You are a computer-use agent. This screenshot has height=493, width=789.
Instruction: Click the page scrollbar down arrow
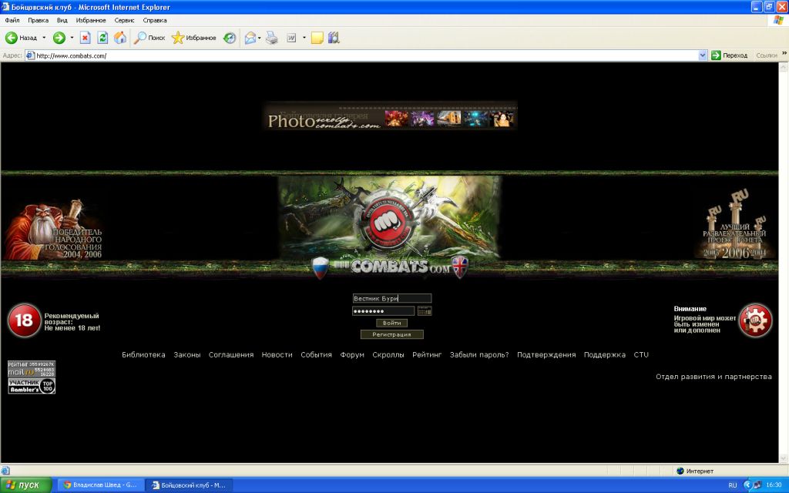[x=783, y=458]
